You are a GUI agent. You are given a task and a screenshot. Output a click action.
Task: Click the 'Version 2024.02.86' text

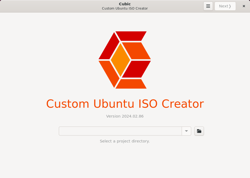(x=125, y=116)
